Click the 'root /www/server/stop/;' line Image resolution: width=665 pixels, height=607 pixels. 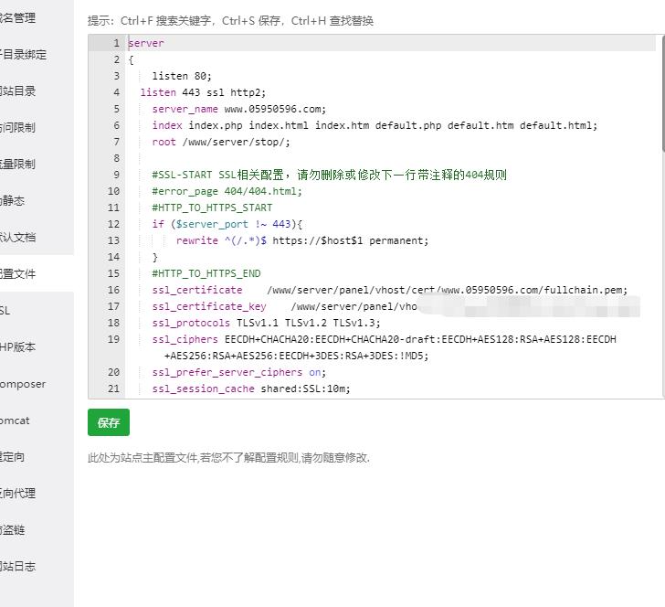221,142
